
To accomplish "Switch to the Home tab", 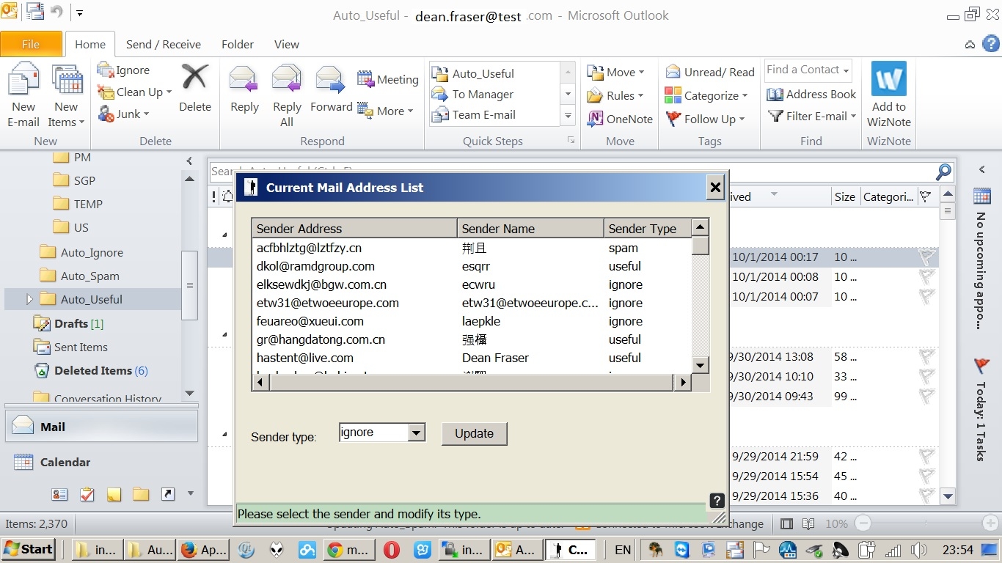I will coord(90,44).
